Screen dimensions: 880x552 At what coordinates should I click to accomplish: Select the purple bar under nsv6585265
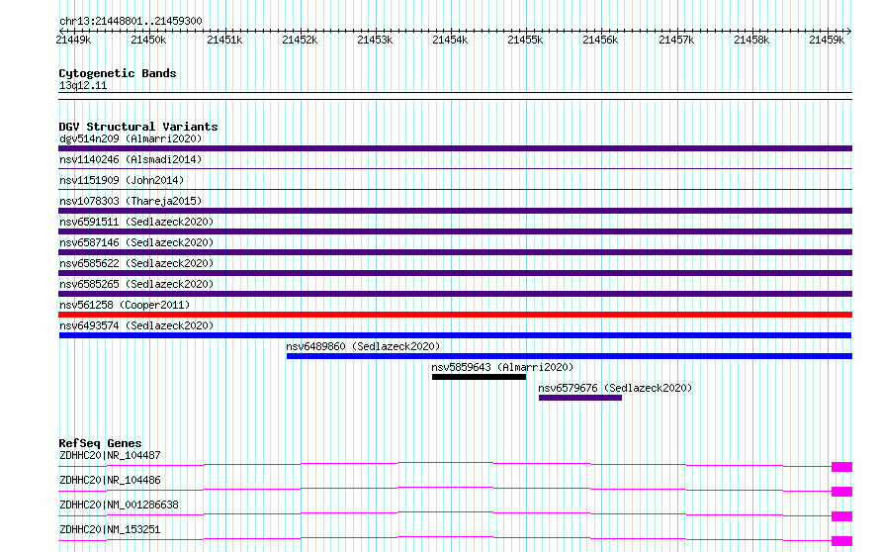[455, 294]
